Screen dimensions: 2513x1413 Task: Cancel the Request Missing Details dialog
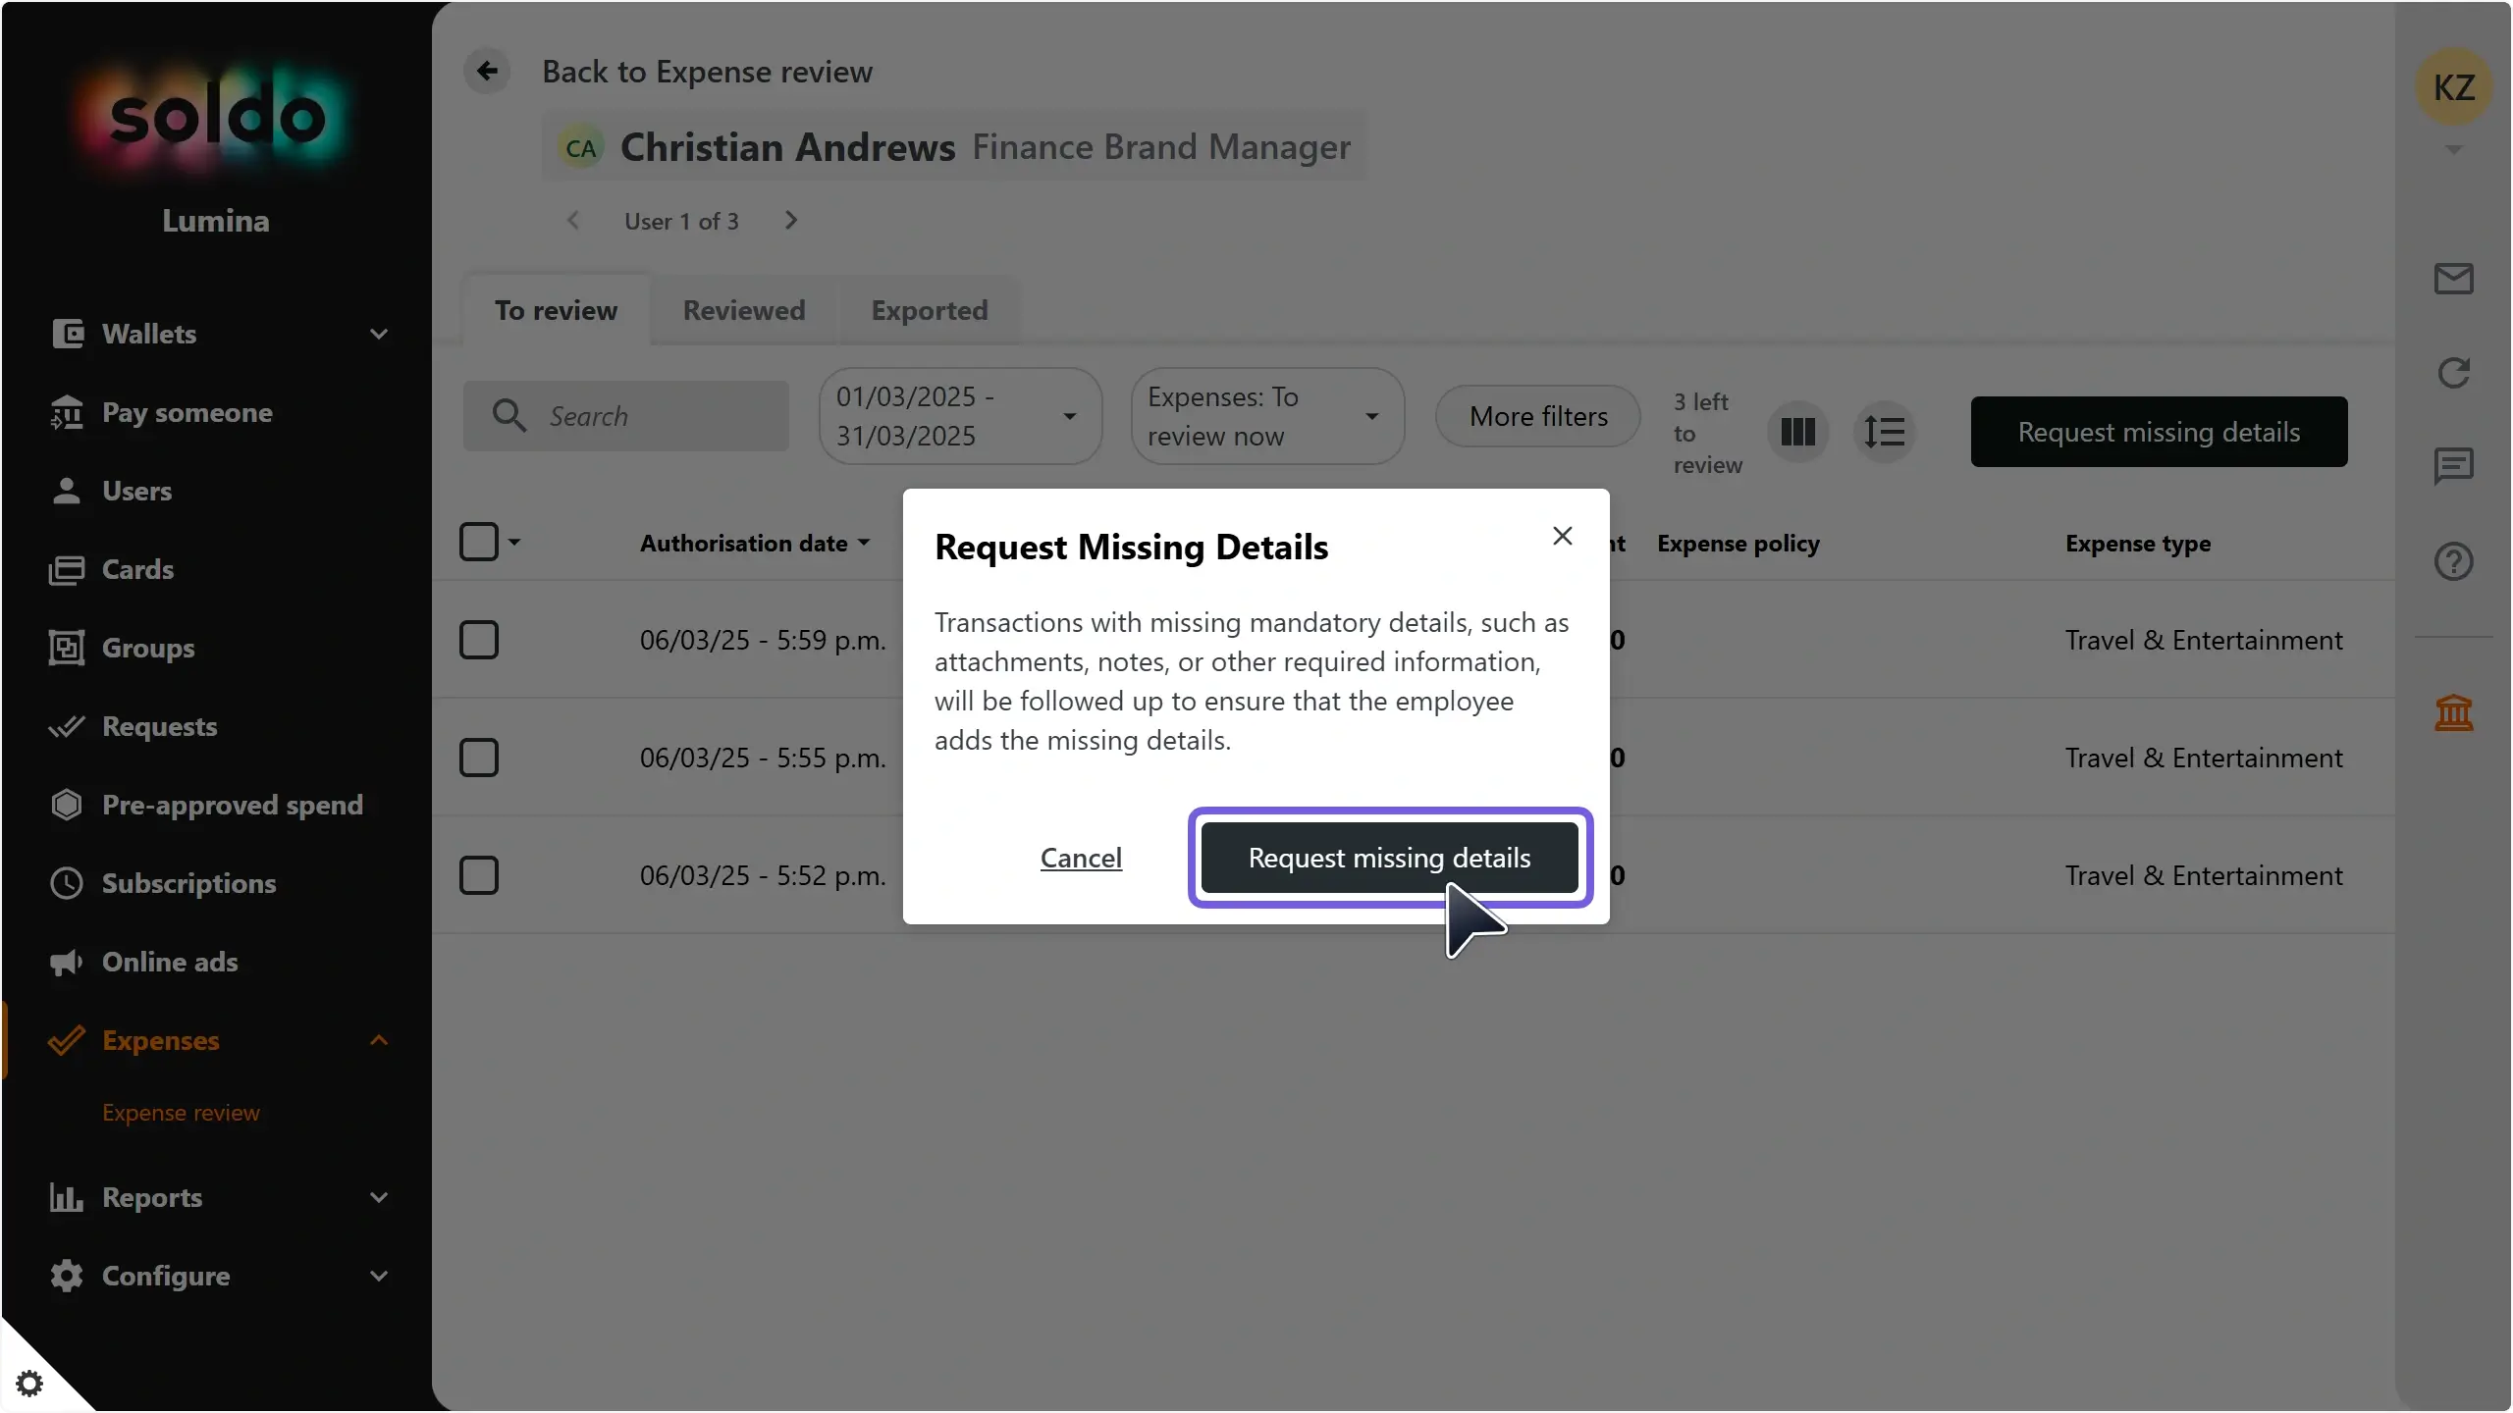(1081, 858)
